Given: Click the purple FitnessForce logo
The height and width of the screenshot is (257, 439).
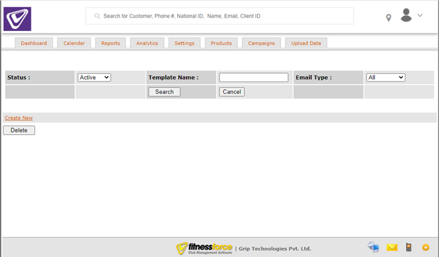Looking at the screenshot, I should tap(17, 19).
